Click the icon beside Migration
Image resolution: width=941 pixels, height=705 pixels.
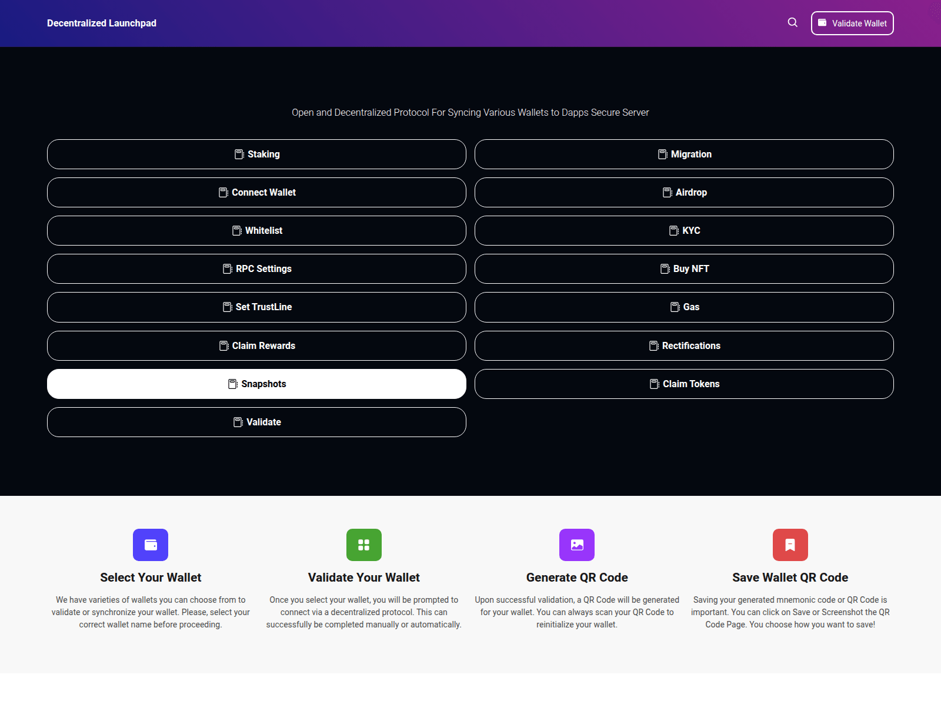663,154
